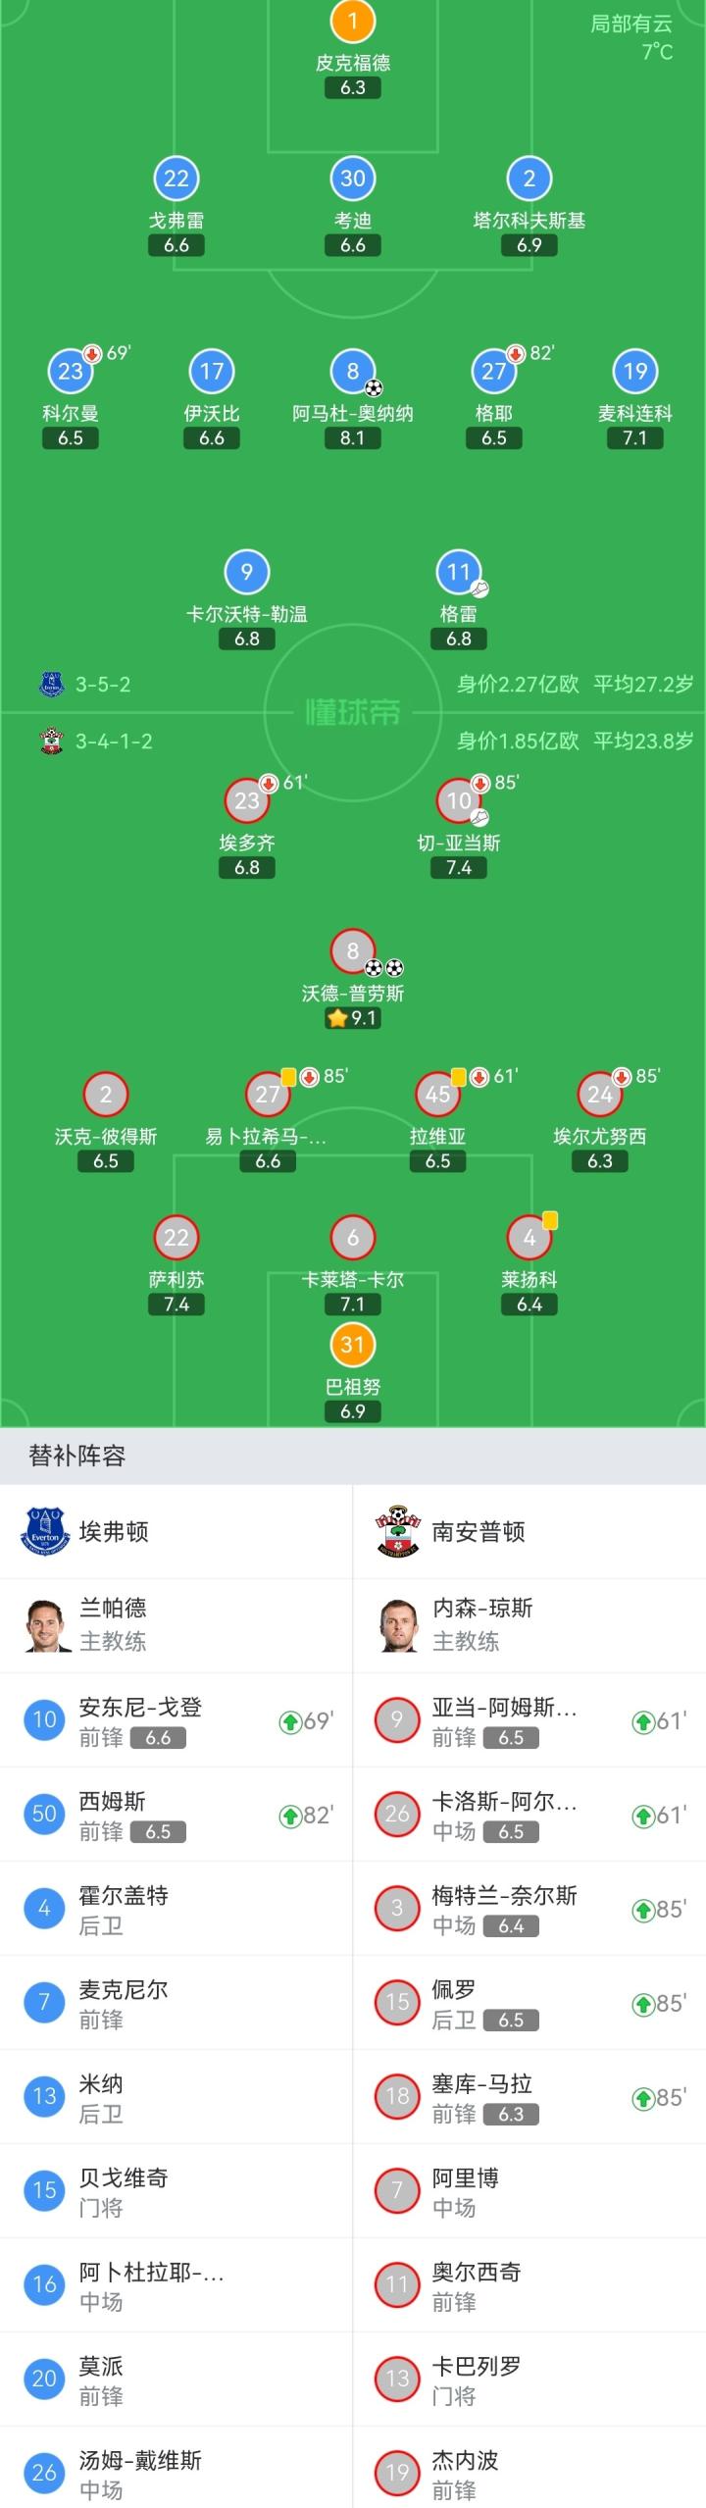Open 切-亚当斯 number 10 player badge
Viewport: 706px width, 2508px height.
point(459,801)
